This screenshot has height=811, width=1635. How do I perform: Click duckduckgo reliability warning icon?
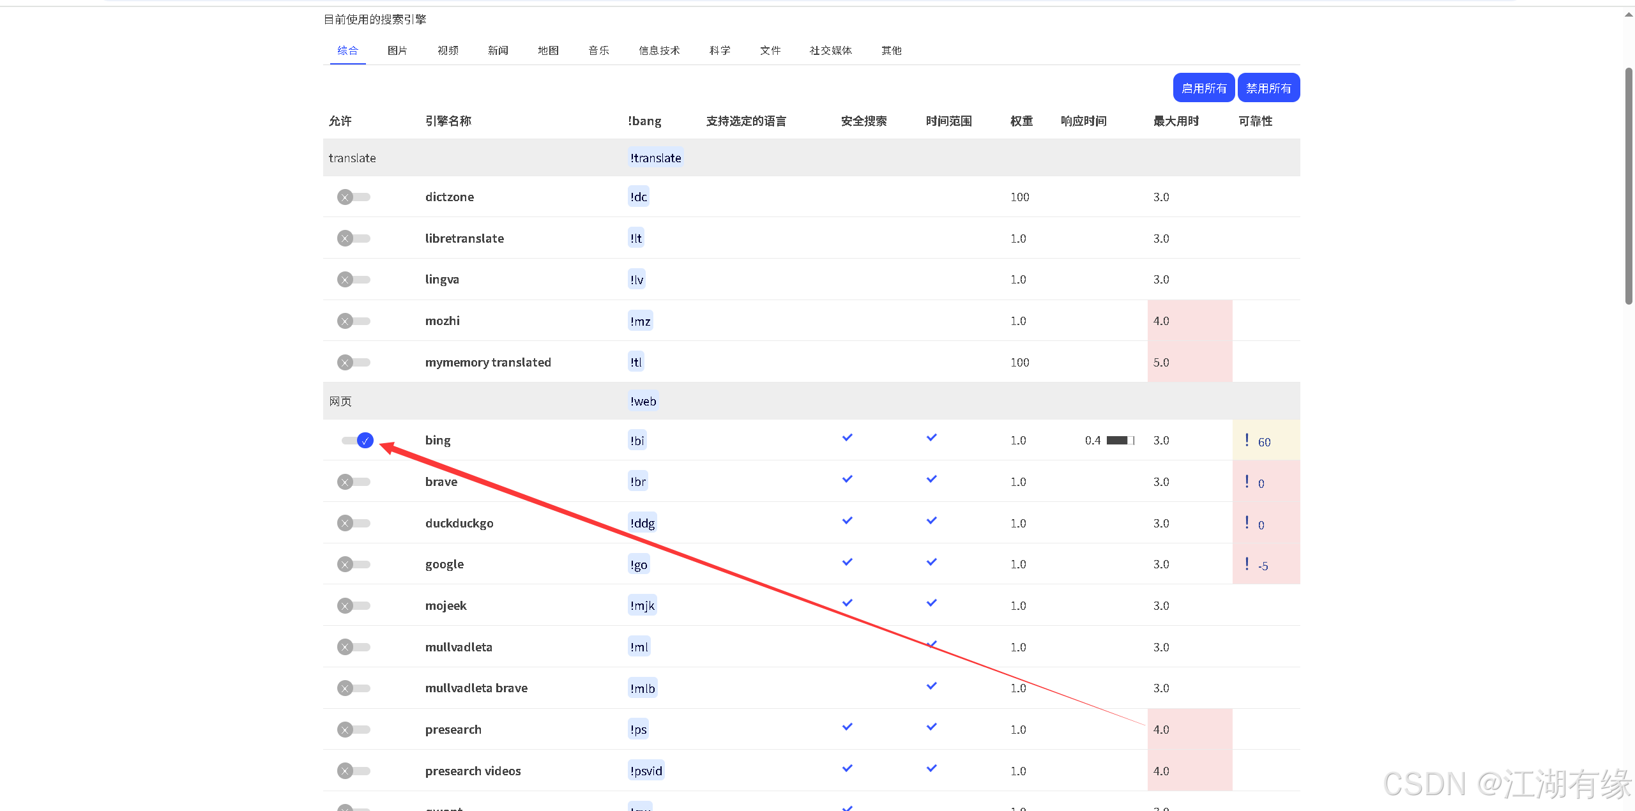coord(1247,523)
